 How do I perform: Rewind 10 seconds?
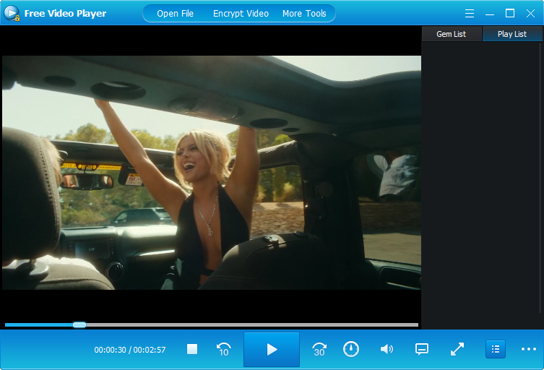[224, 349]
